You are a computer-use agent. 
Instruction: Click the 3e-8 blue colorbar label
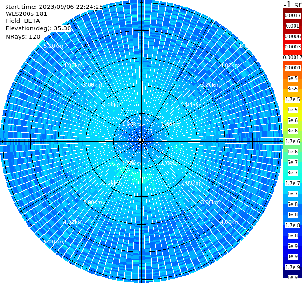pyautogui.click(x=293, y=214)
